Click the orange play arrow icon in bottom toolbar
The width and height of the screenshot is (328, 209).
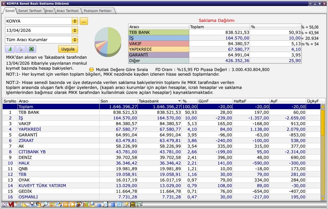pos(72,205)
